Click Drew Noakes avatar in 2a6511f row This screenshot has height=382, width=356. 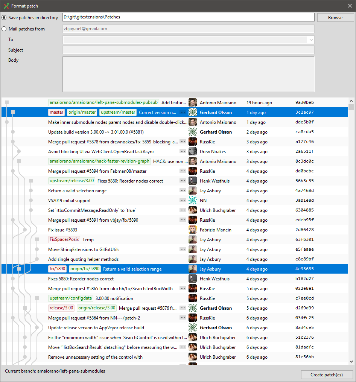point(193,152)
